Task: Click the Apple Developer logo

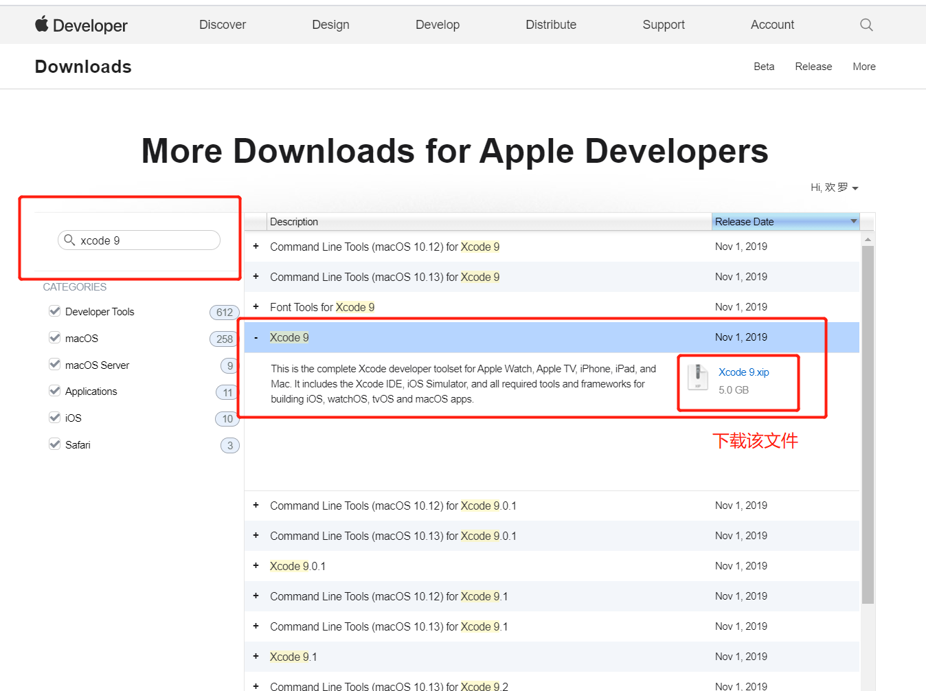Action: point(81,25)
